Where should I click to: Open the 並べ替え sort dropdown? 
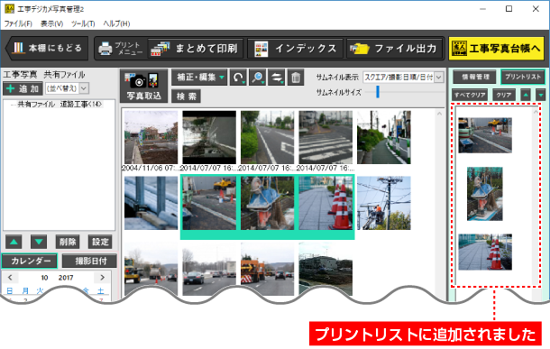coord(67,88)
